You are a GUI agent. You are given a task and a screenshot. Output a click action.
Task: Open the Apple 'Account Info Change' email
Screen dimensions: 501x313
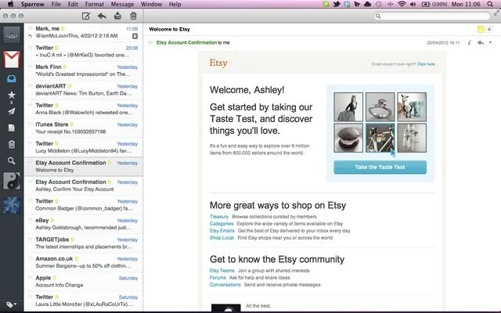(84, 282)
